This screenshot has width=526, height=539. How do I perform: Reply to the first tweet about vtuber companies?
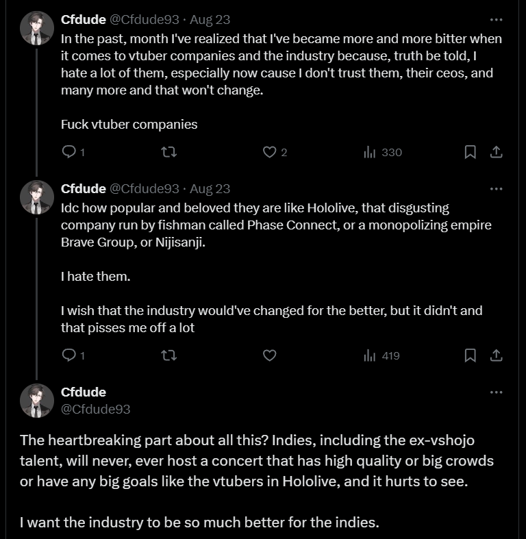click(69, 152)
